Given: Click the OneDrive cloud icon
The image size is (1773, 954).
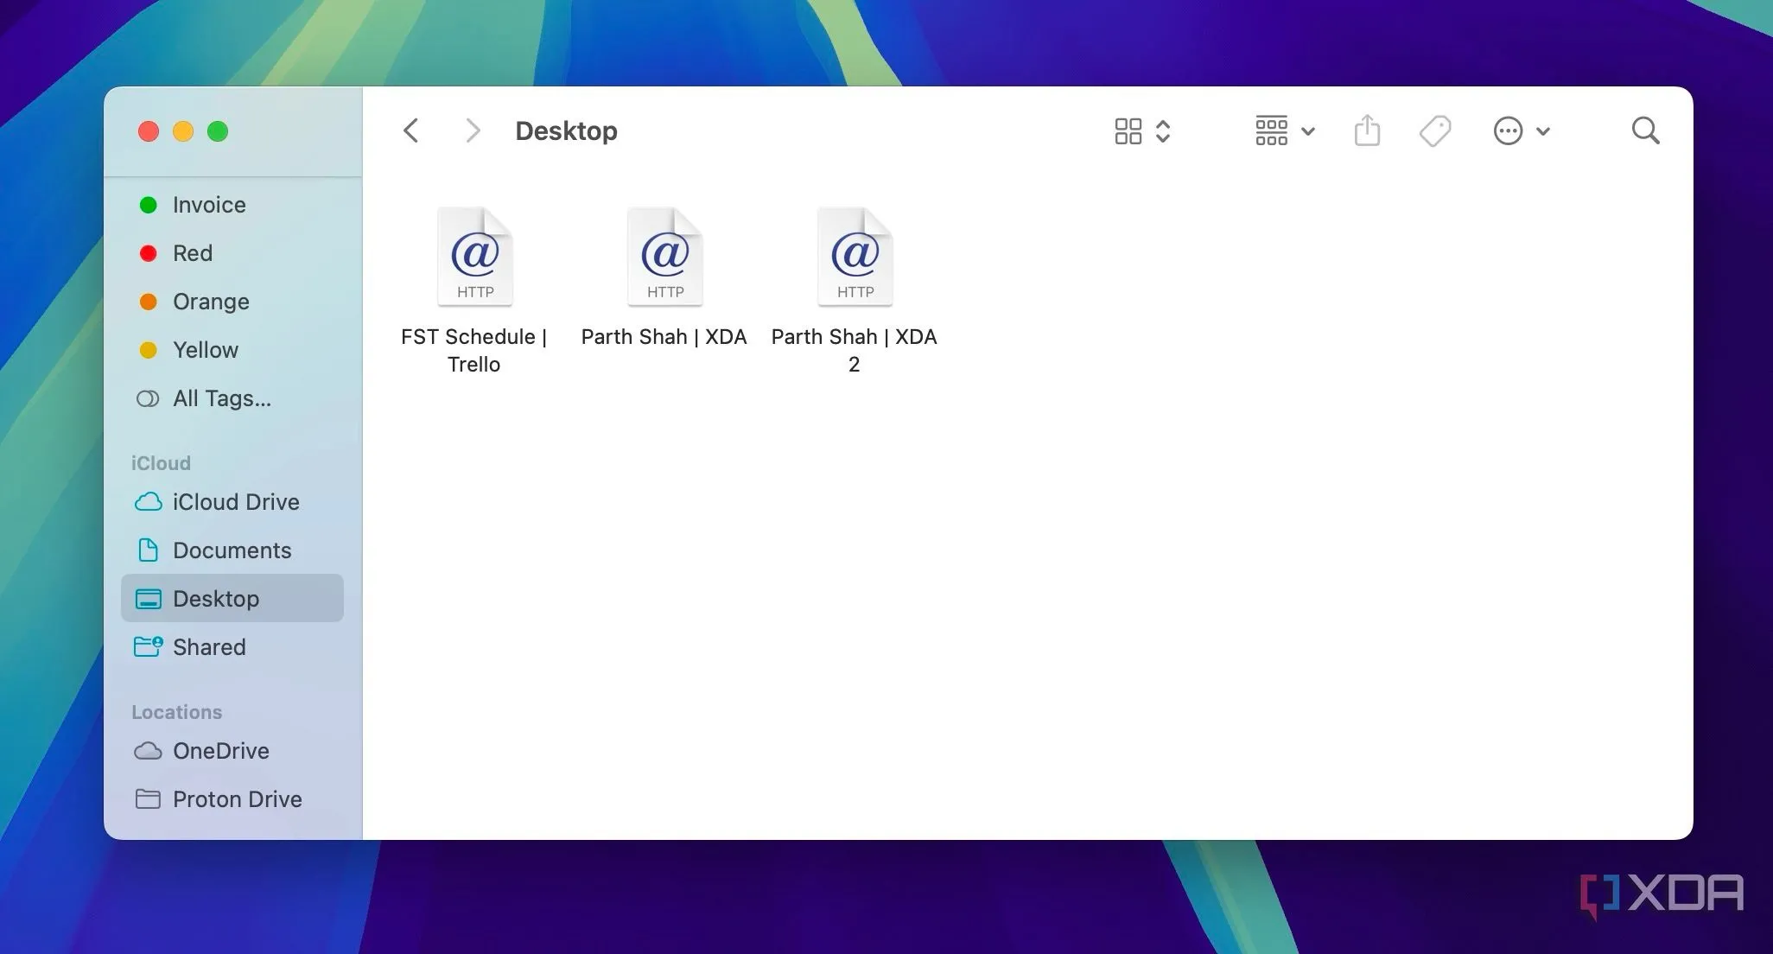Looking at the screenshot, I should [x=149, y=751].
